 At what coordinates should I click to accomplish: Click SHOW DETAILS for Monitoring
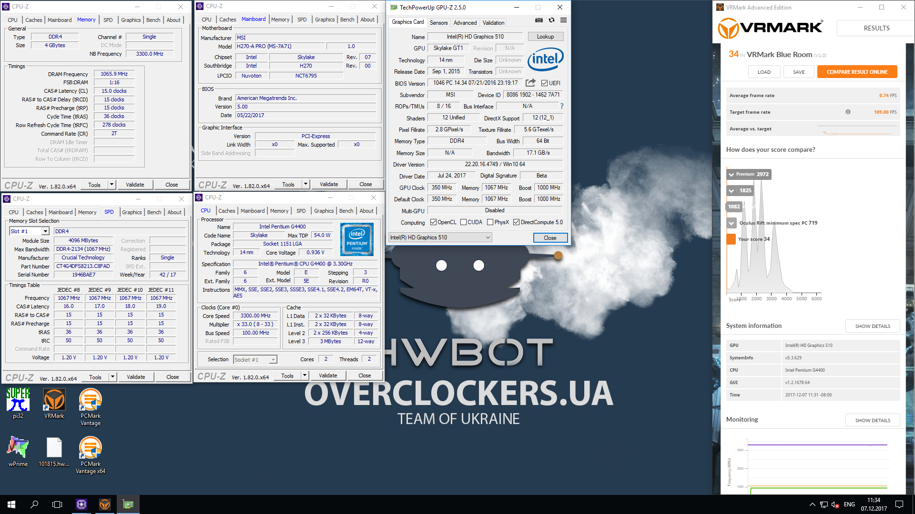[x=872, y=420]
